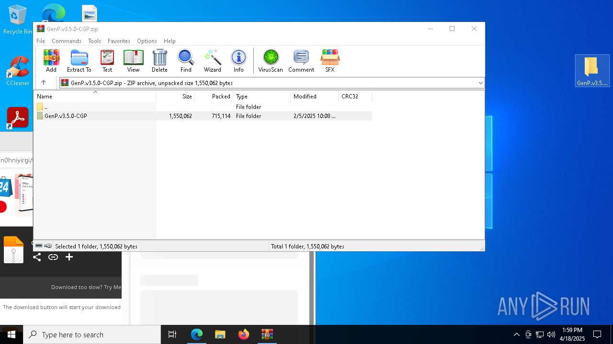Sort by Modified column header
The height and width of the screenshot is (344, 613).
click(315, 97)
